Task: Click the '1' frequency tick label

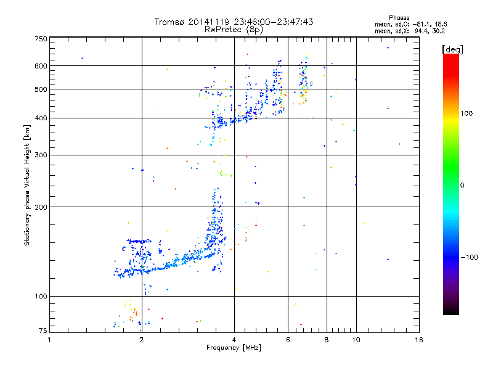Action: pyautogui.click(x=49, y=340)
